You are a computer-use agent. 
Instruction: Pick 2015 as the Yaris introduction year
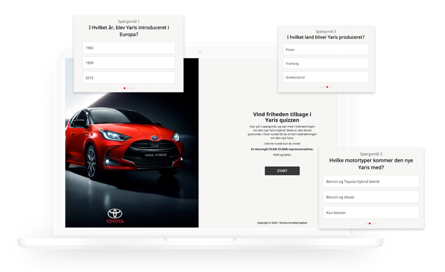coord(129,78)
